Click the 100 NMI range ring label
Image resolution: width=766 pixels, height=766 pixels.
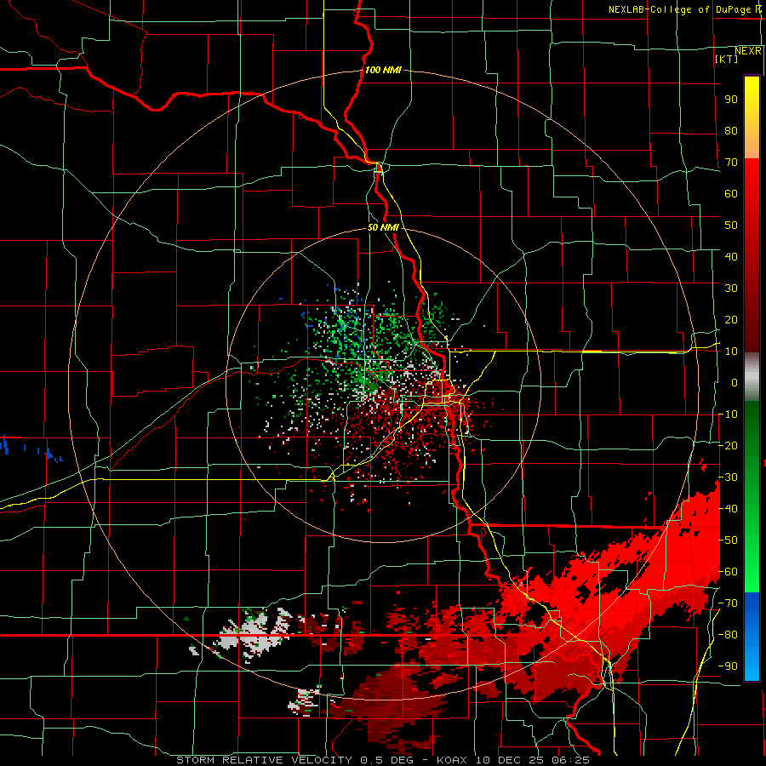[383, 70]
